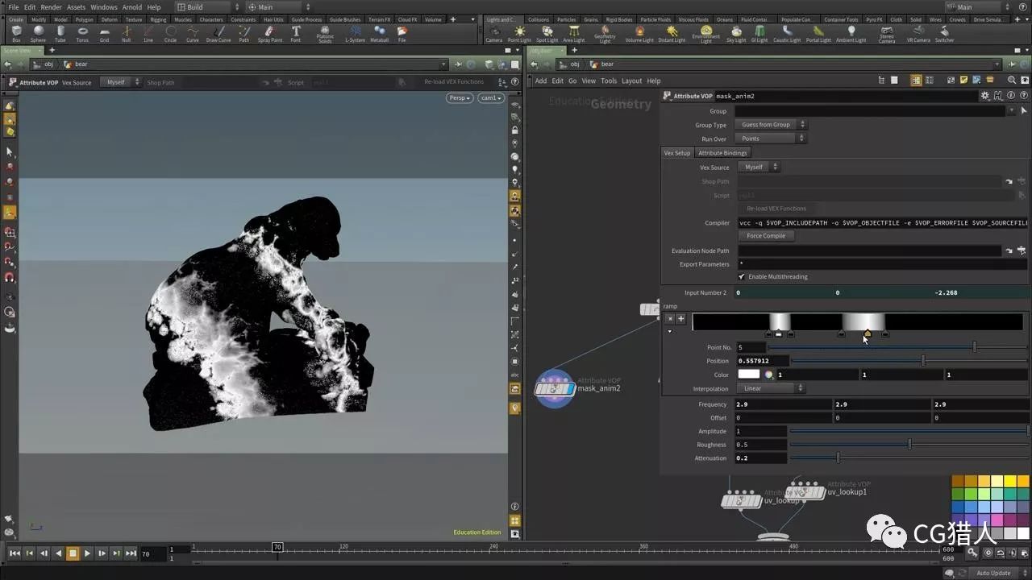Create an L-System object
The height and width of the screenshot is (580, 1032).
click(355, 33)
